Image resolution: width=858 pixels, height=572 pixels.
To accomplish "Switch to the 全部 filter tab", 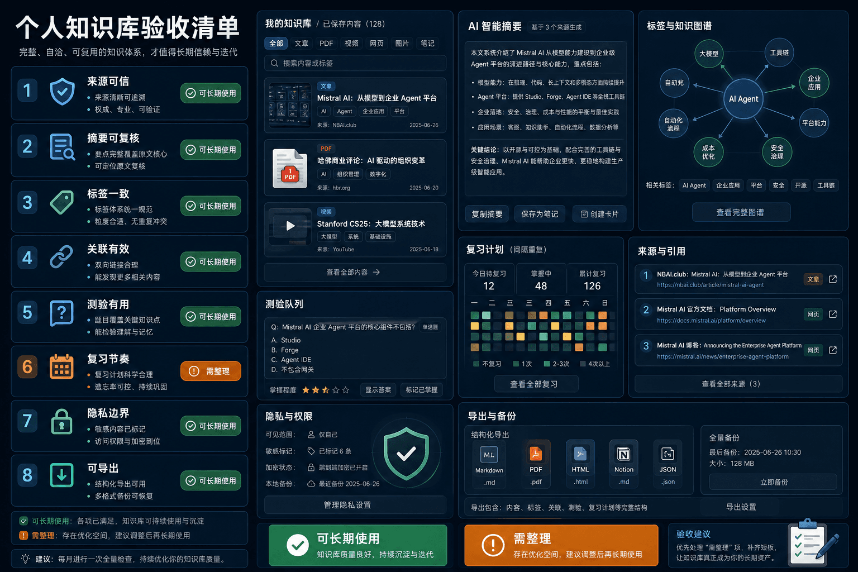I will pyautogui.click(x=276, y=43).
